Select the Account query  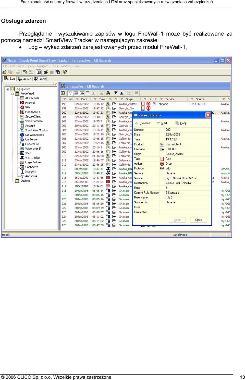click(30, 126)
